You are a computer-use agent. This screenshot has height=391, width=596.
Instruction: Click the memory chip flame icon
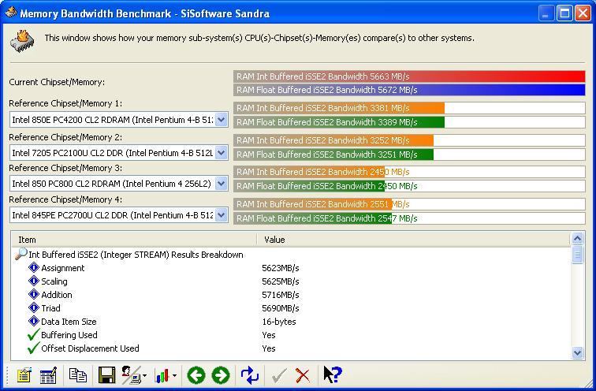22,41
